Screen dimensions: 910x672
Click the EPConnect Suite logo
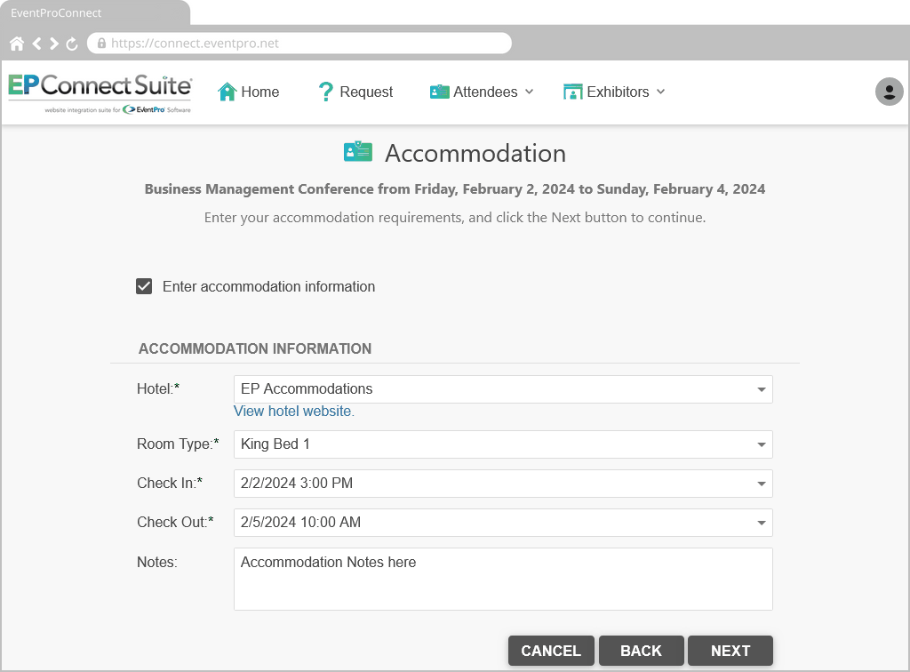click(x=100, y=92)
